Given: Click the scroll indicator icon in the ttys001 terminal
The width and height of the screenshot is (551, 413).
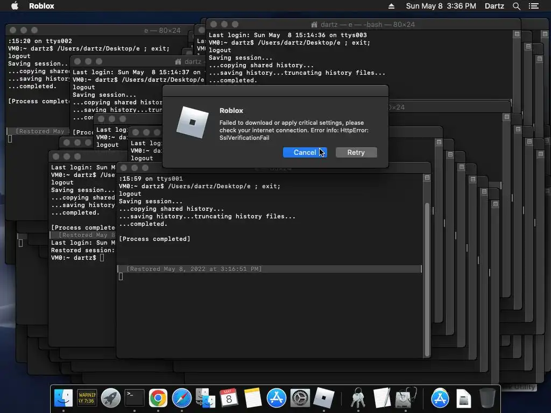Looking at the screenshot, I should pyautogui.click(x=427, y=177).
